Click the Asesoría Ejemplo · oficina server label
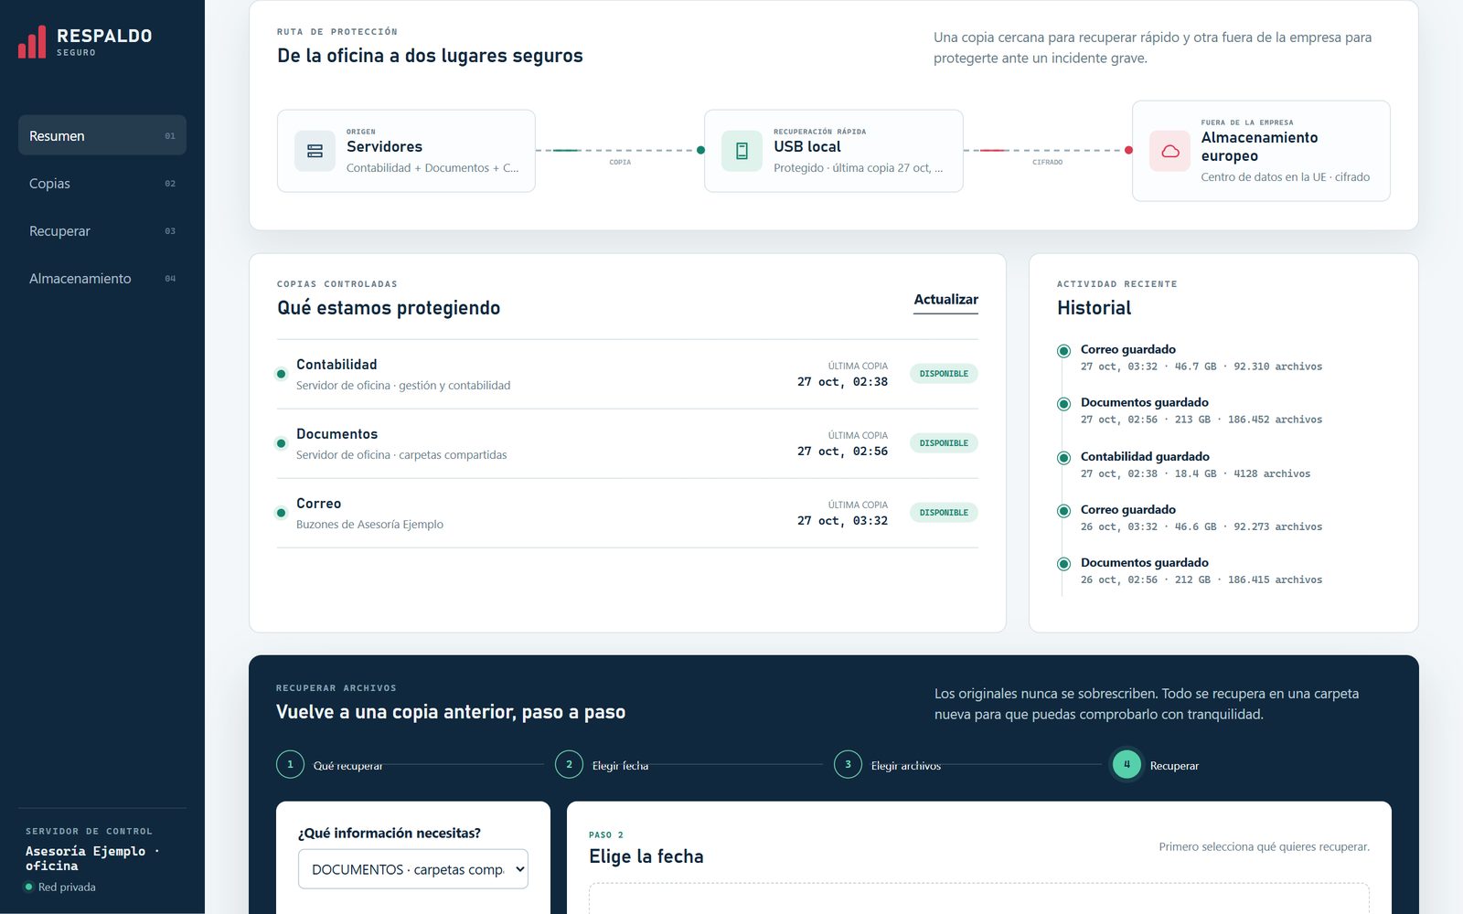The width and height of the screenshot is (1463, 914). pyautogui.click(x=92, y=858)
